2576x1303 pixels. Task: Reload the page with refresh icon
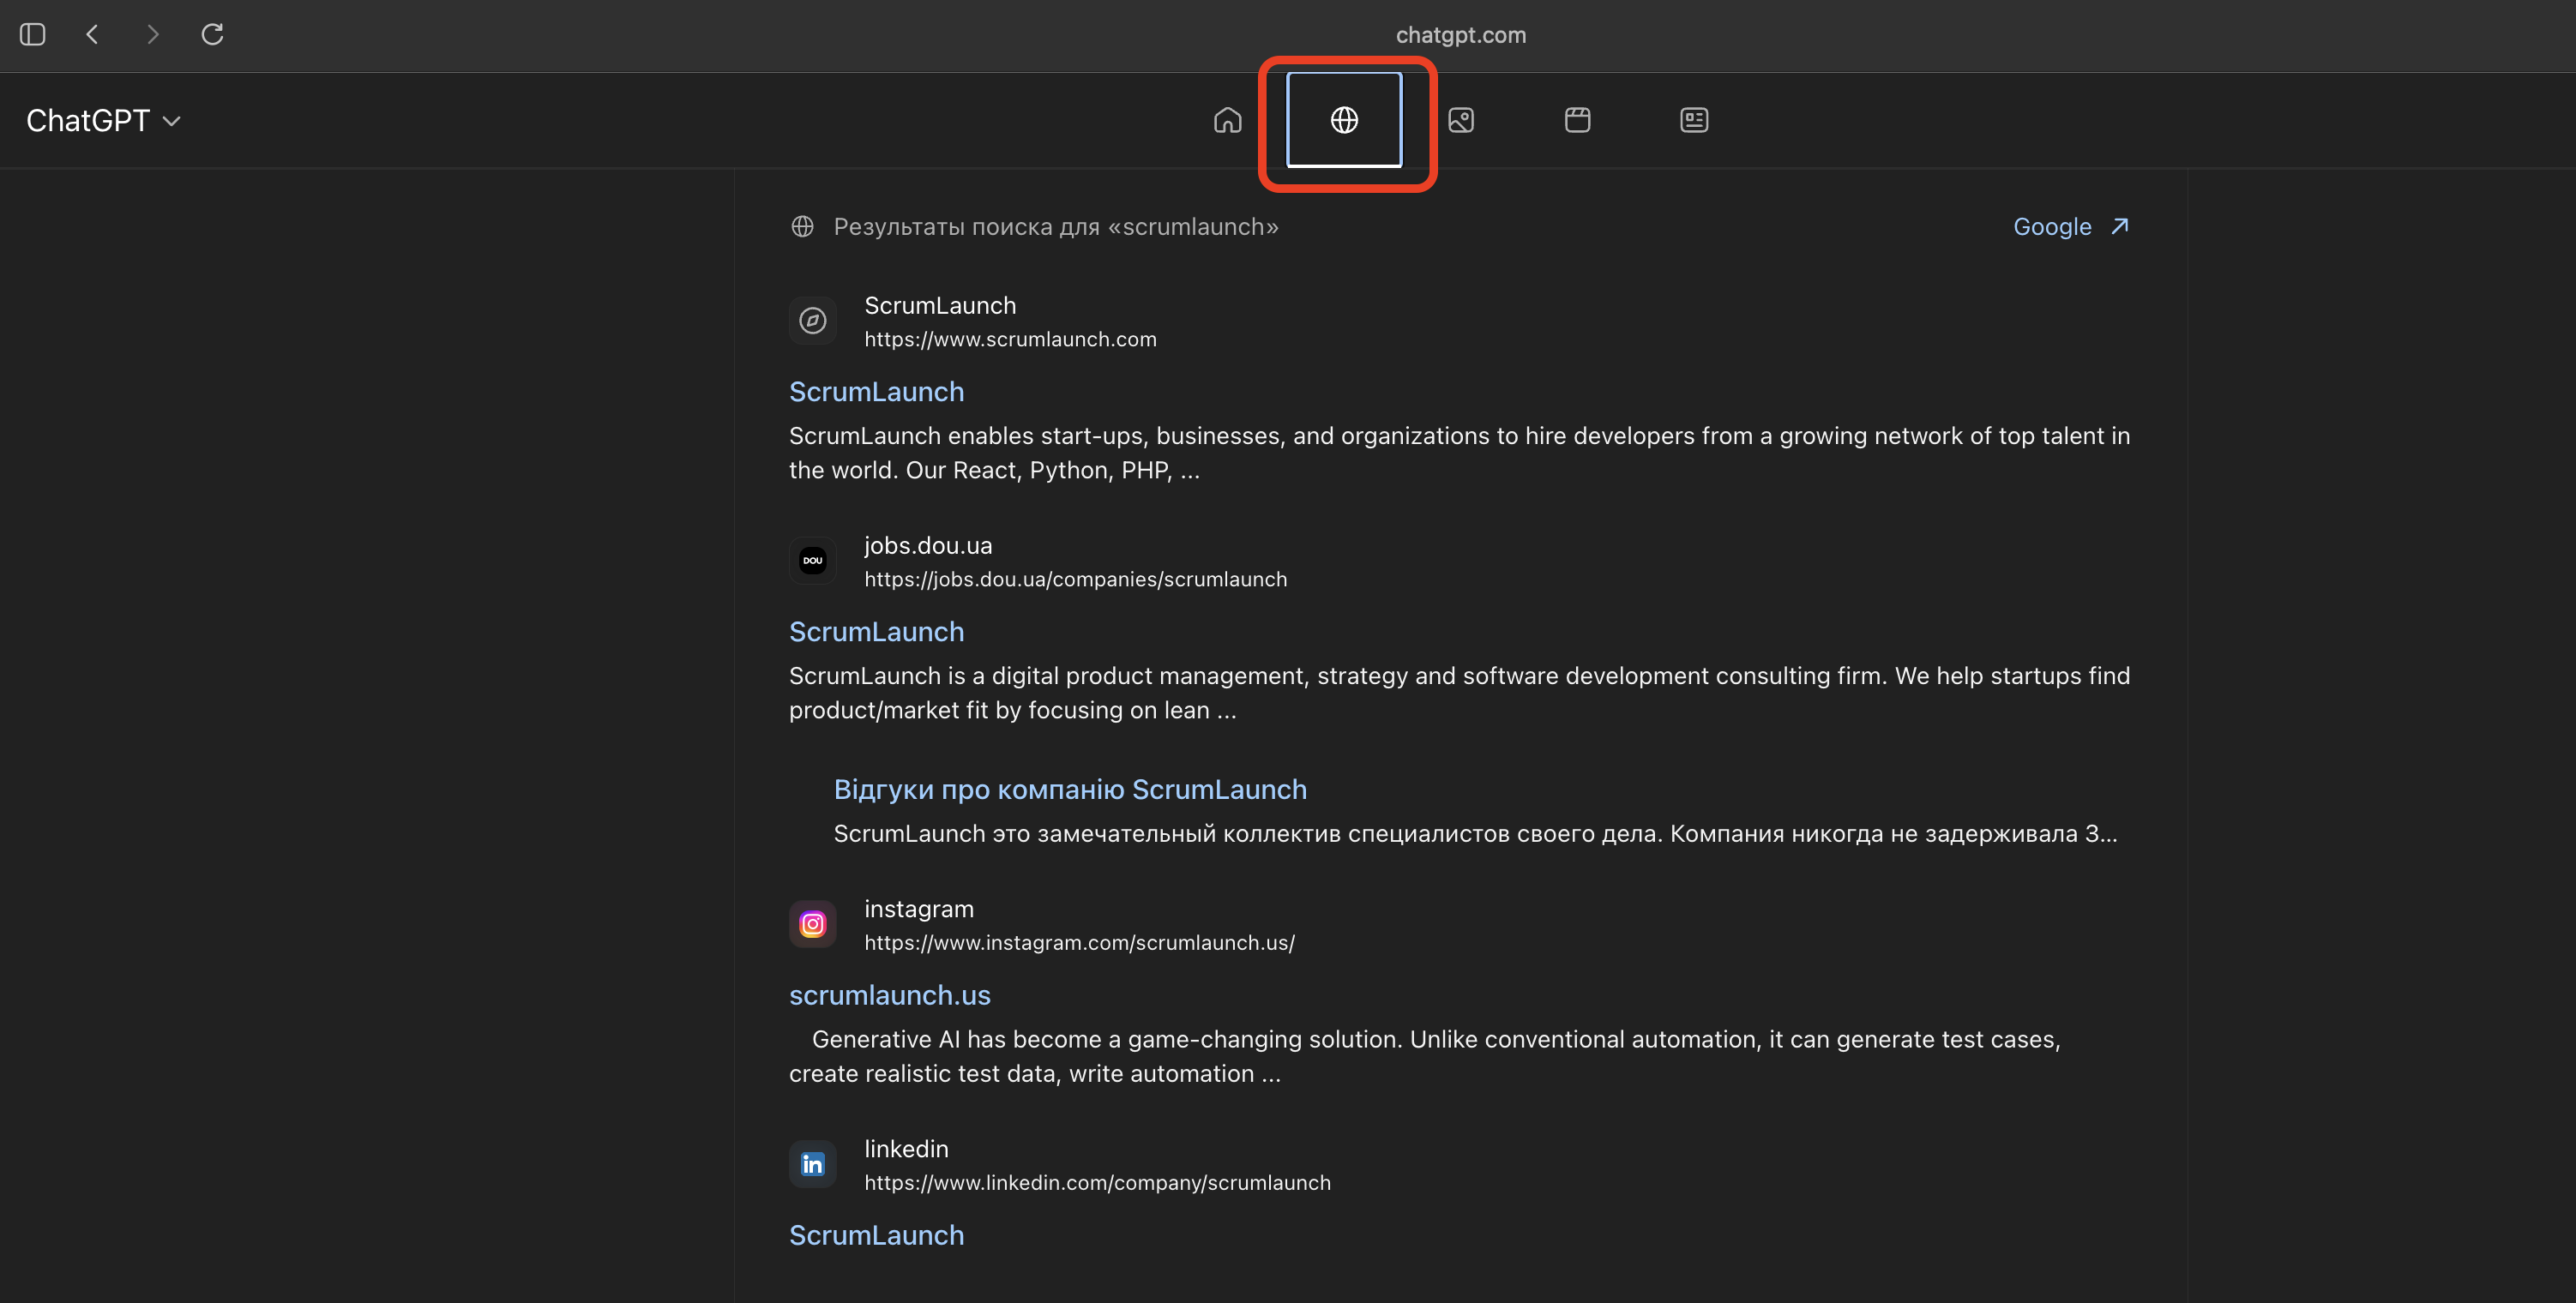(x=212, y=34)
